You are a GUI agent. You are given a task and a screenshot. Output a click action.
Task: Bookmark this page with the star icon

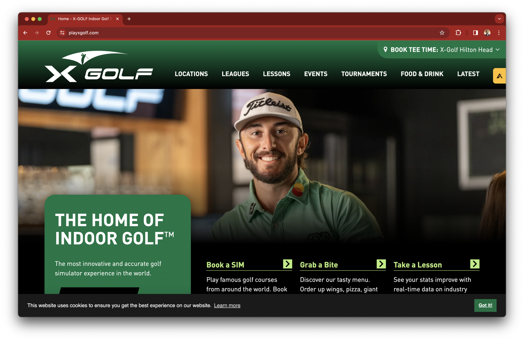tap(442, 33)
